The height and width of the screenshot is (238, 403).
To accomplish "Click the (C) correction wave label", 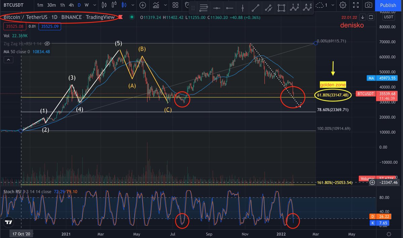I will (x=168, y=110).
